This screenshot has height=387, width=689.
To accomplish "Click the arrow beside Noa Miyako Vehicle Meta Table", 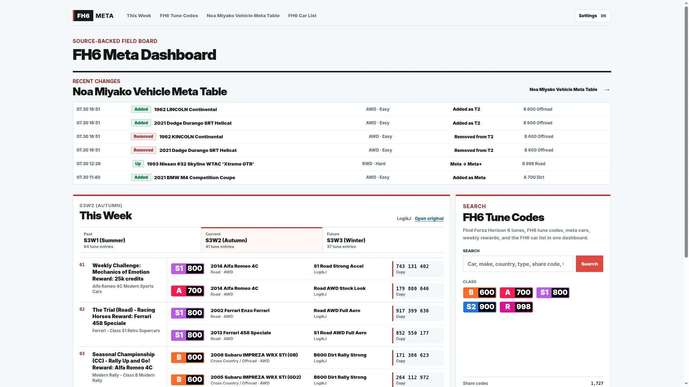I will [607, 90].
